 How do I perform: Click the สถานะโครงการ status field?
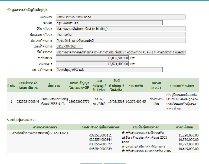(x=109, y=70)
